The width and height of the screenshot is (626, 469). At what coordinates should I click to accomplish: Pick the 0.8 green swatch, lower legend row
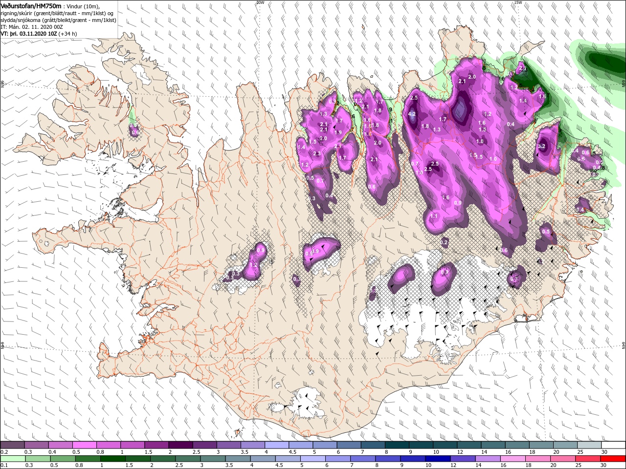pyautogui.click(x=88, y=458)
